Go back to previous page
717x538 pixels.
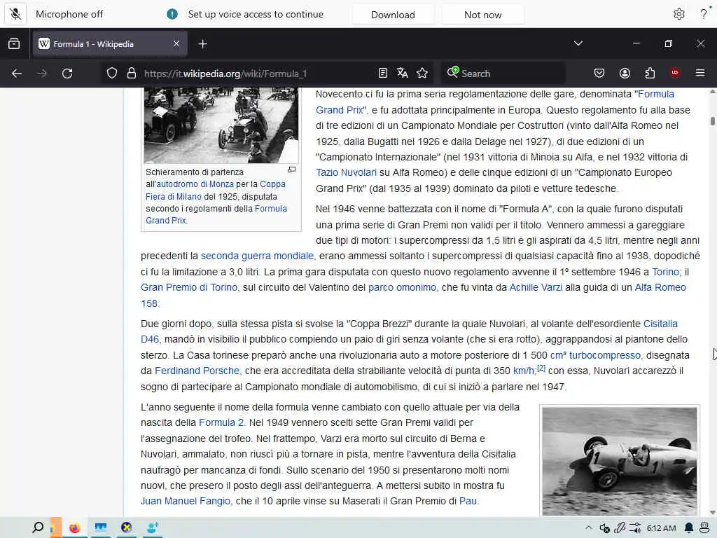click(17, 73)
